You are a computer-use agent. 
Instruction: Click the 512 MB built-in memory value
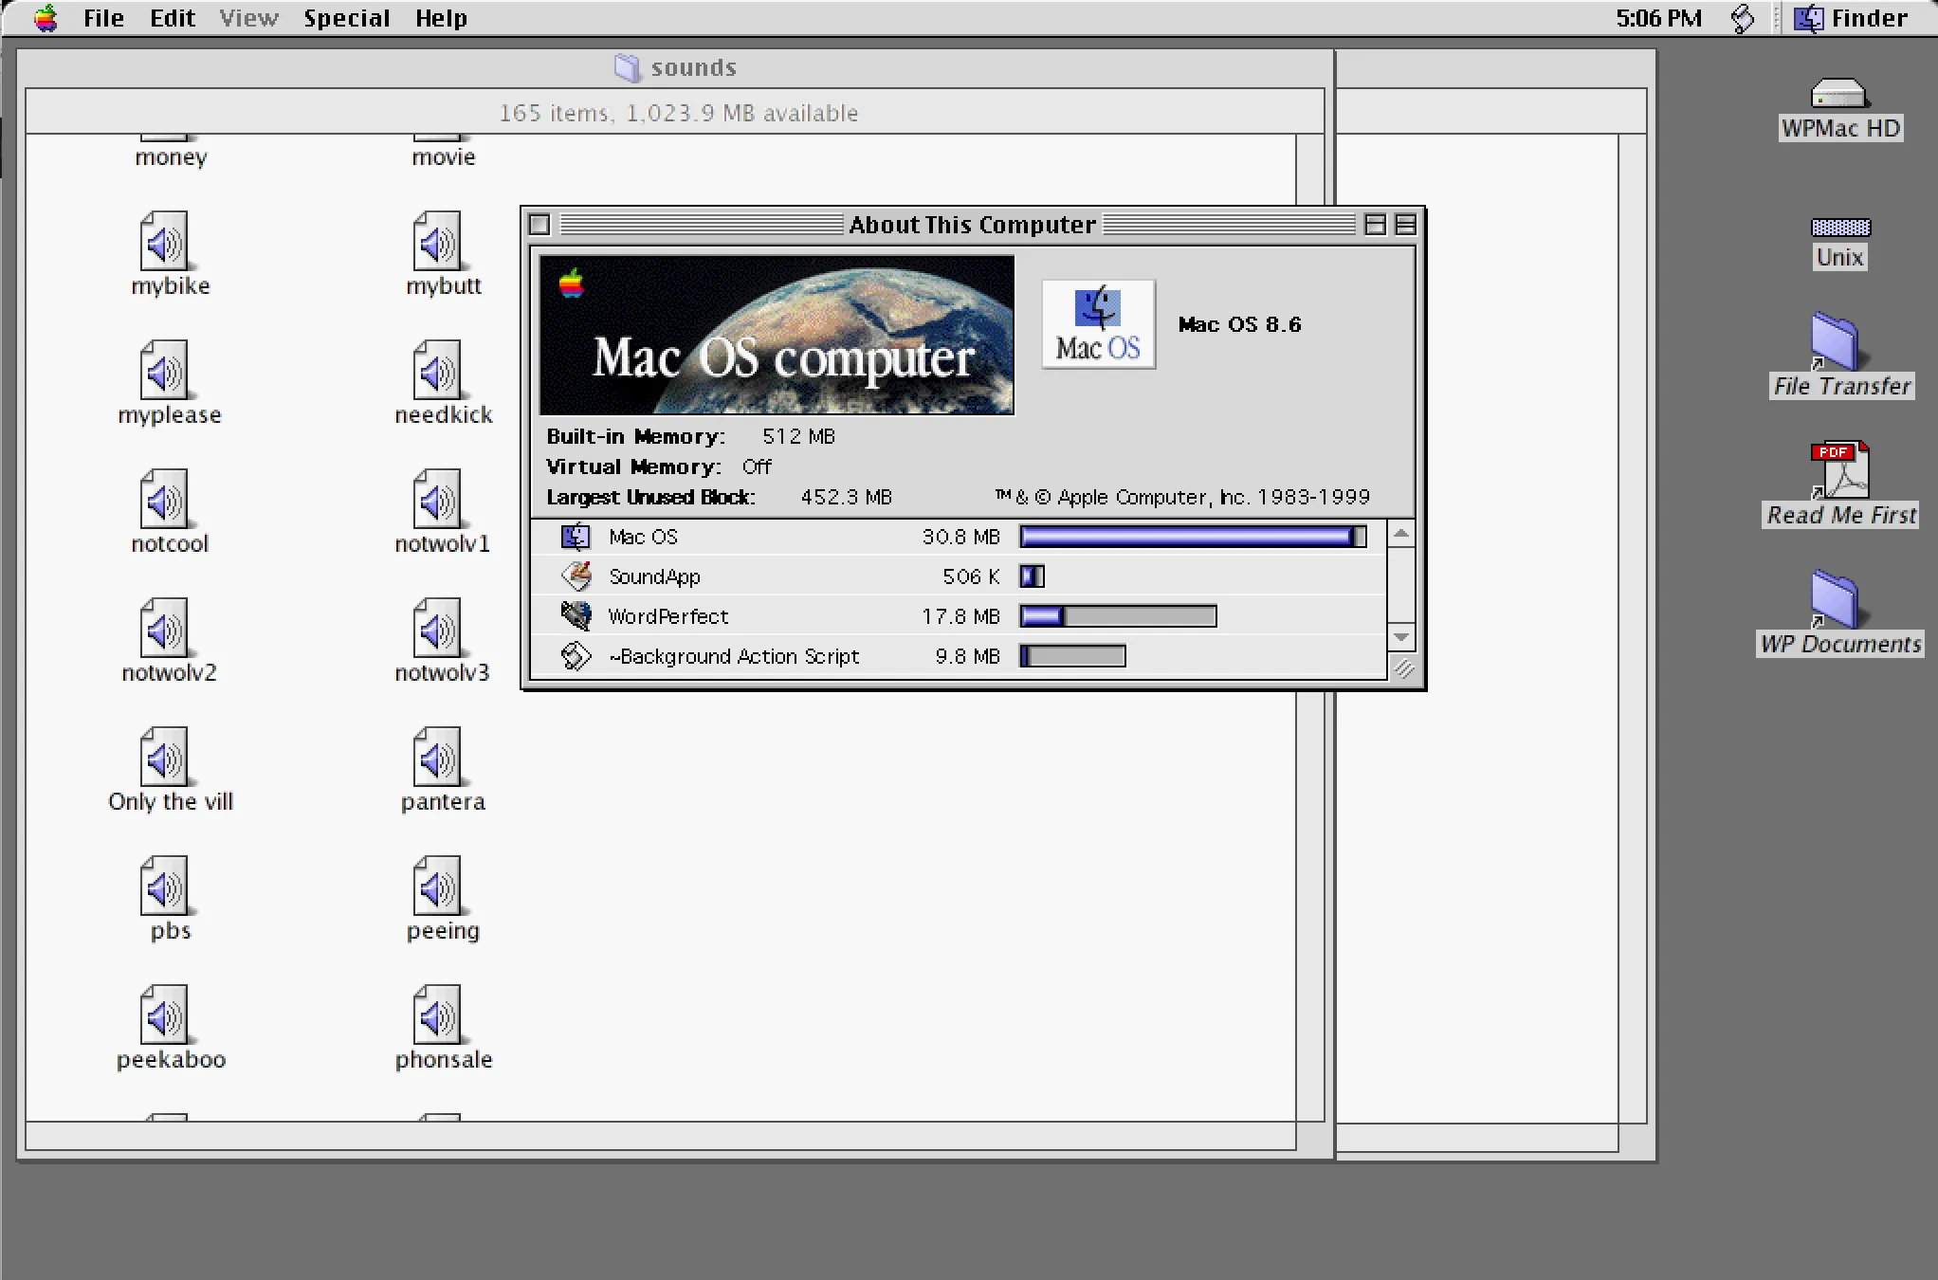[798, 436]
